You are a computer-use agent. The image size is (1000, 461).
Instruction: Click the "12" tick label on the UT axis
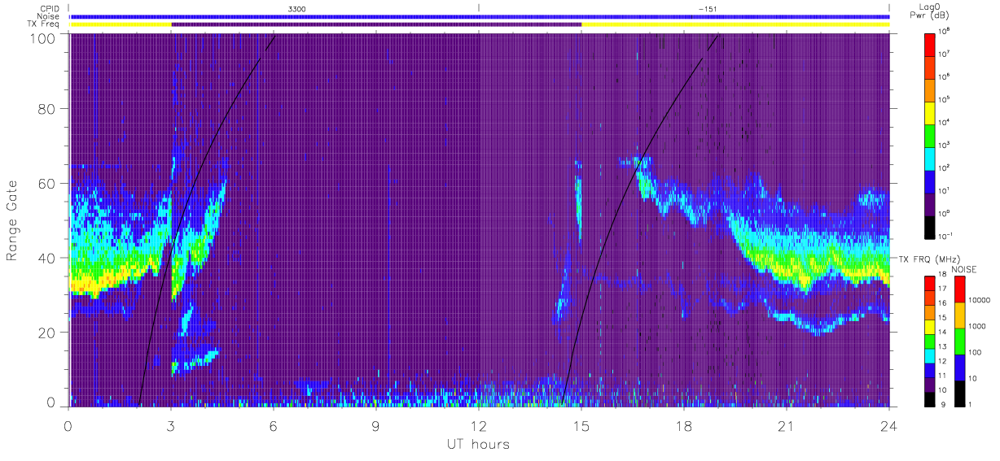click(479, 426)
